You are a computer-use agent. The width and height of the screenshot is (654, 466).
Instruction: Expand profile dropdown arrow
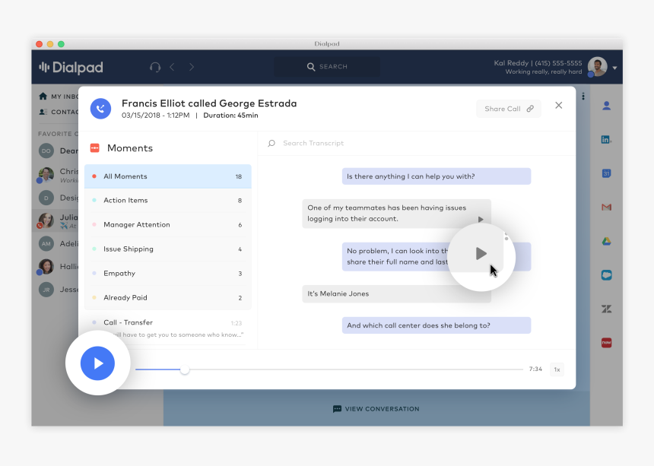614,68
